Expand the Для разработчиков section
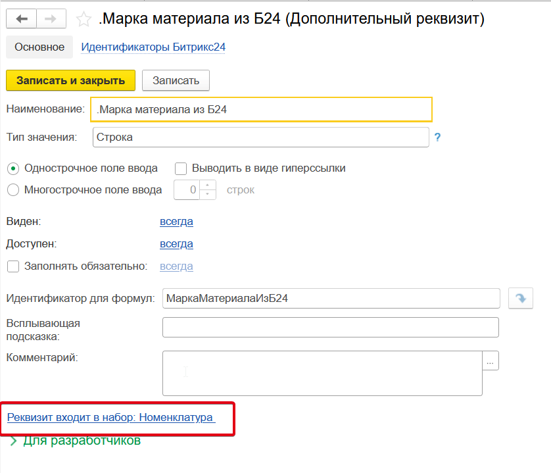This screenshot has width=551, height=473. coord(14,441)
